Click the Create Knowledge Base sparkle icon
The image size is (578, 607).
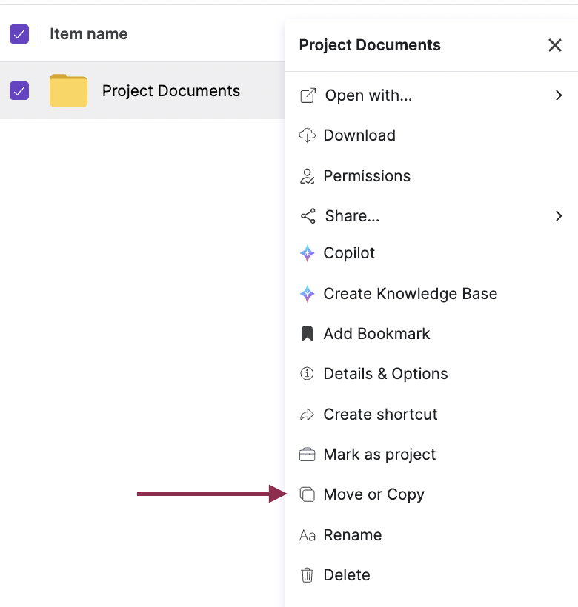click(307, 294)
